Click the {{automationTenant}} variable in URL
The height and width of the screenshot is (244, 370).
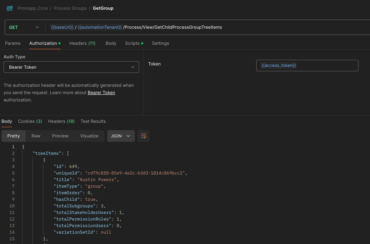100,27
